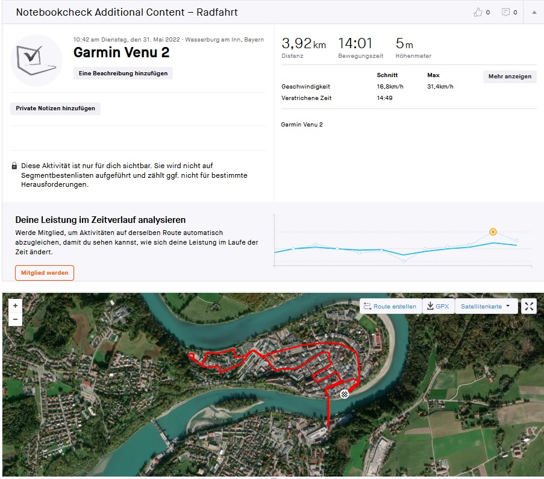Click the Notebookcheck laptop avatar image
Screen dimensions: 544x479
coord(36,60)
